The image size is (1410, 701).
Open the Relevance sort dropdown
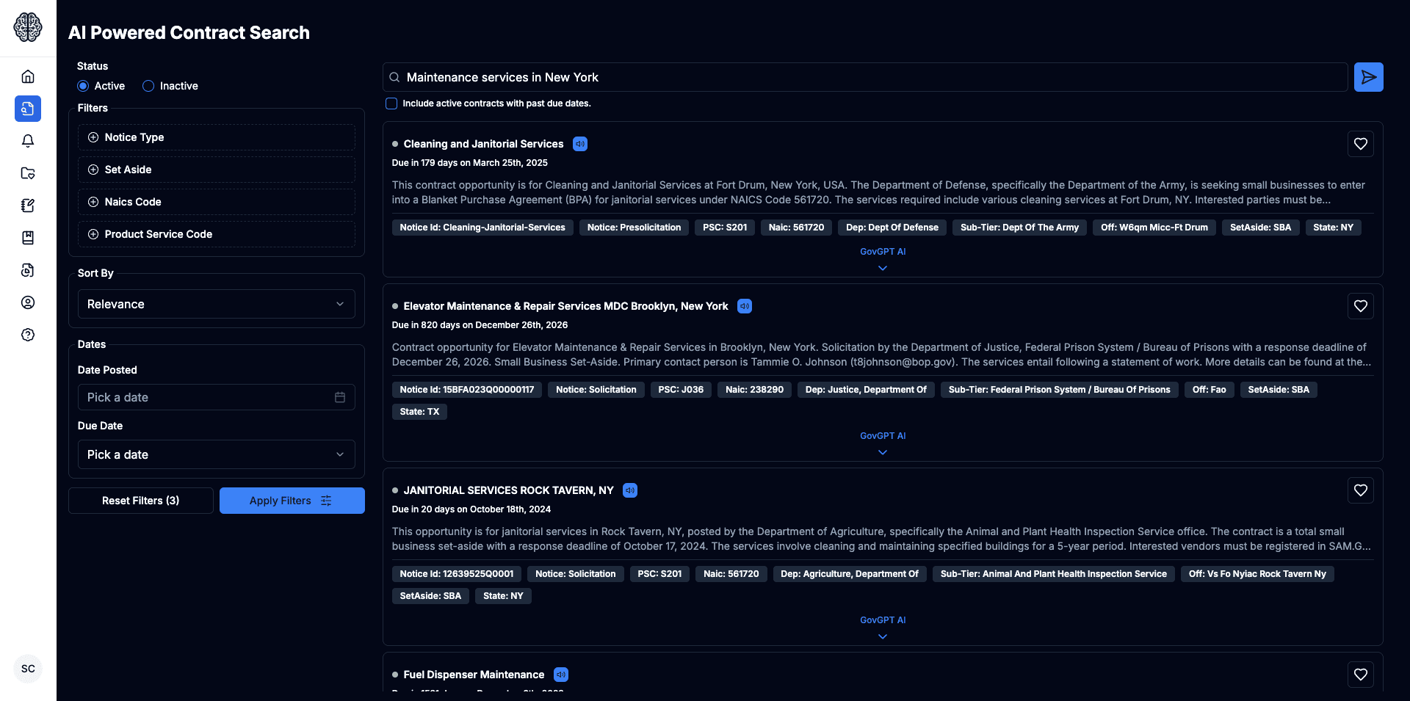tap(217, 304)
